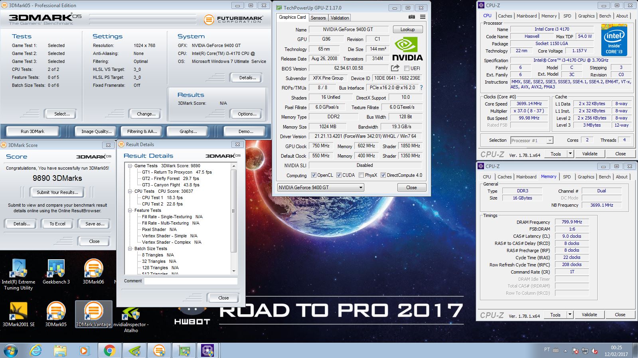Open the 3DMark05 desktop shortcut
This screenshot has width=638, height=358.
point(56,314)
